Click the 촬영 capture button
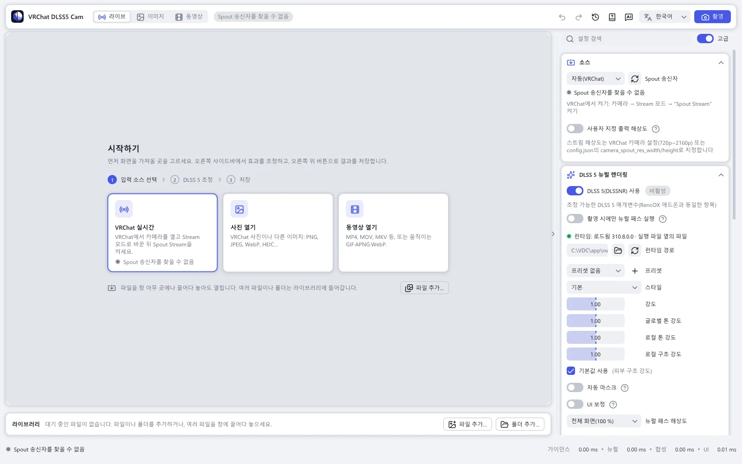 click(712, 17)
